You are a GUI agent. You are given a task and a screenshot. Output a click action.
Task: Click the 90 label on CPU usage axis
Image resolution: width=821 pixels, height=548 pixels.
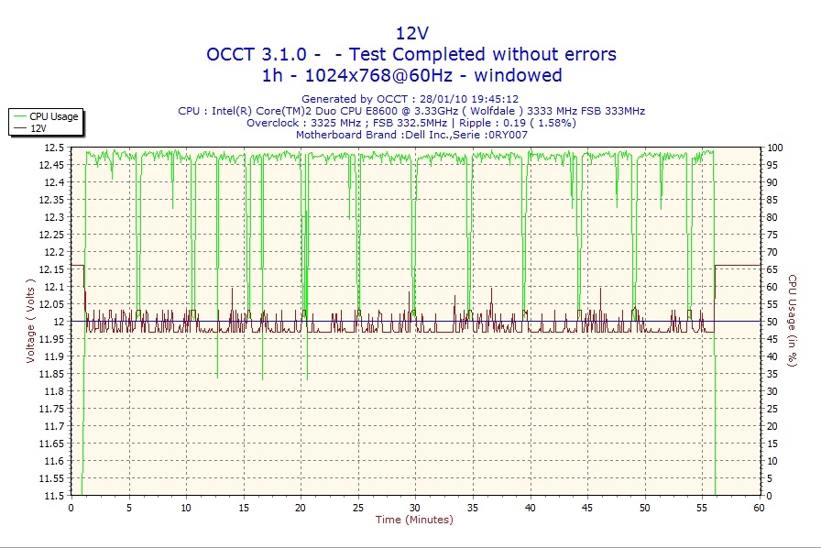coord(772,182)
